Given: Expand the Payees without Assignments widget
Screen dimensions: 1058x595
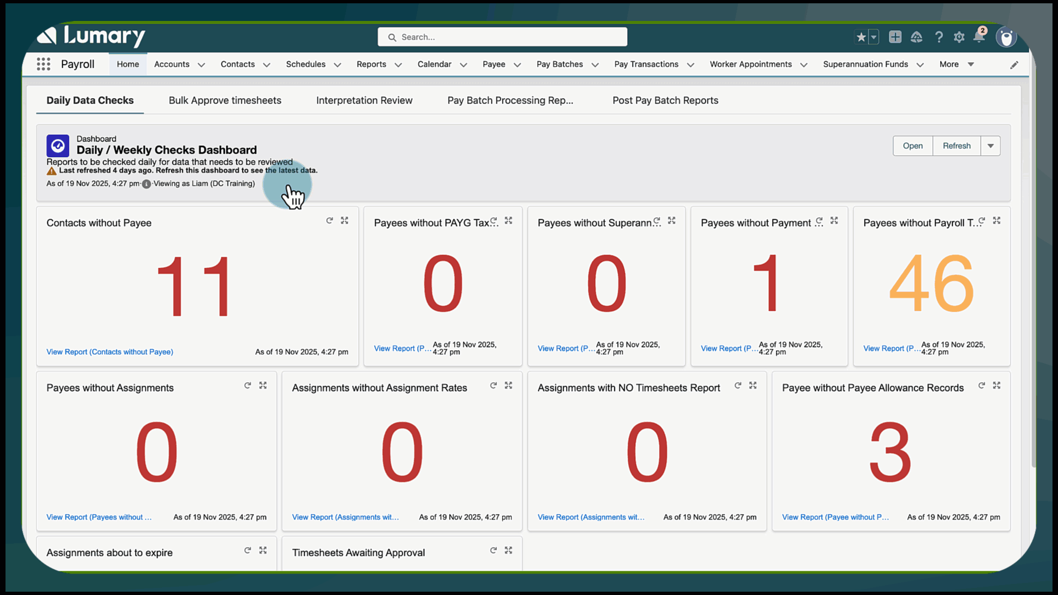Looking at the screenshot, I should [263, 386].
